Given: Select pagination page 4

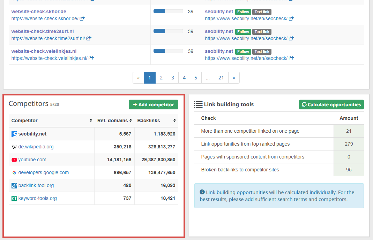Looking at the screenshot, I should [184, 78].
